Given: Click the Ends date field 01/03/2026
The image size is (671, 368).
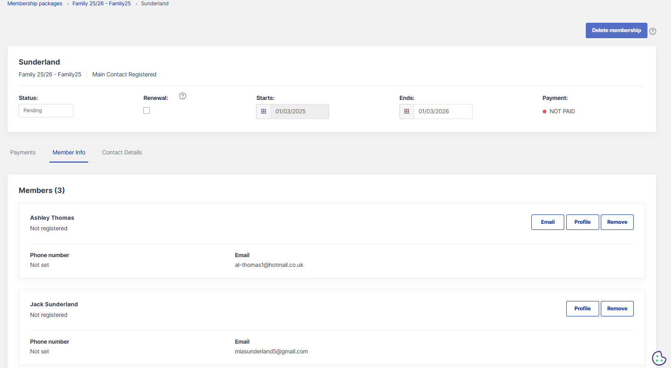Looking at the screenshot, I should tap(442, 111).
